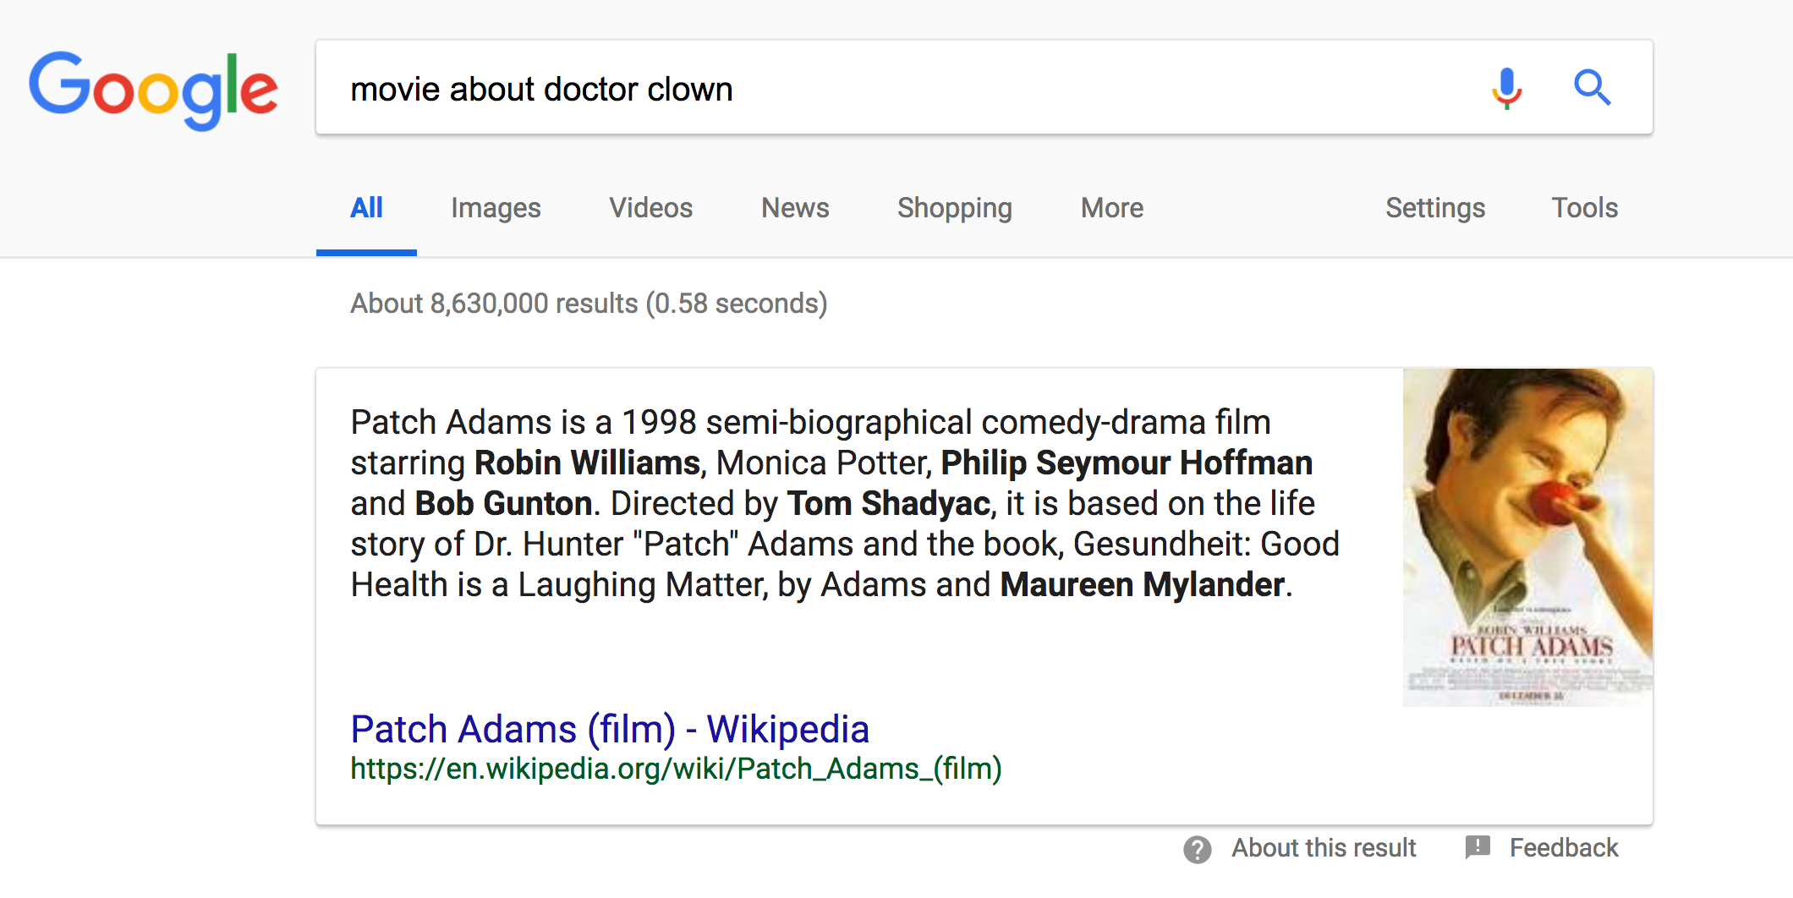This screenshot has height=898, width=1793.
Task: Select the All results tab
Action: 366,208
